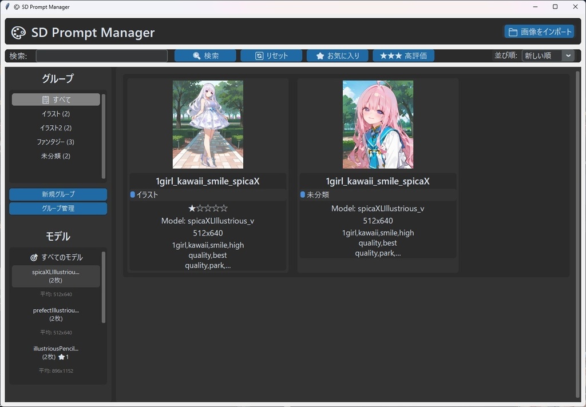Viewport: 586px width, 407px height.
Task: Click the グループ section heading
Action: pyautogui.click(x=58, y=78)
